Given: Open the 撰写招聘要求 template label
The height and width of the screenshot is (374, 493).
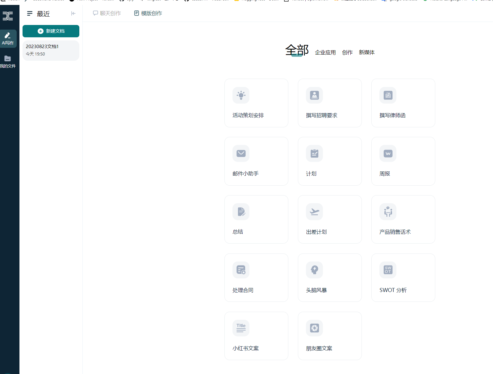Looking at the screenshot, I should 322,115.
